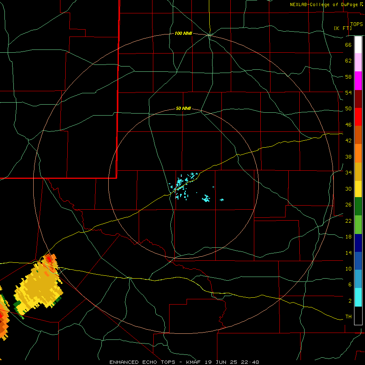Click the NEXLAB-College of DuPage label
Screen dimensions: 365x365
click(324, 4)
